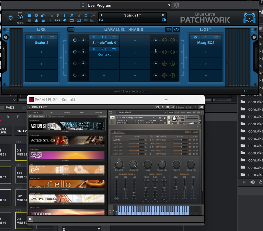
Task: Switch to Kontakt Automation tab
Action: pos(98,112)
